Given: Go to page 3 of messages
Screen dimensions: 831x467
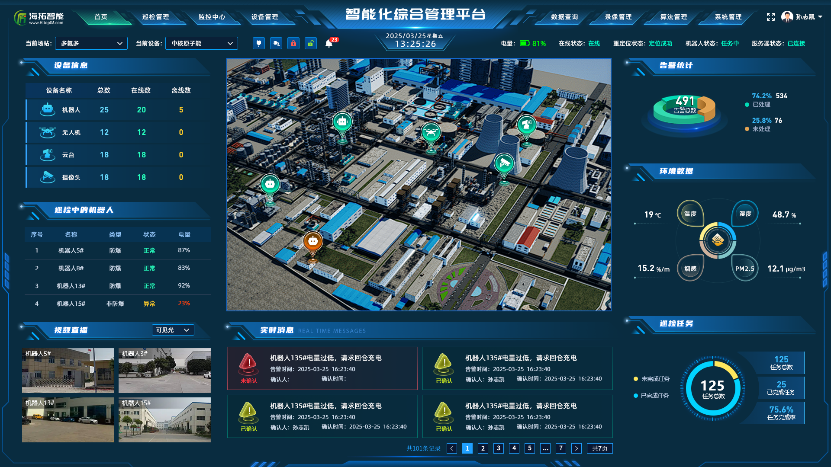Looking at the screenshot, I should point(499,448).
